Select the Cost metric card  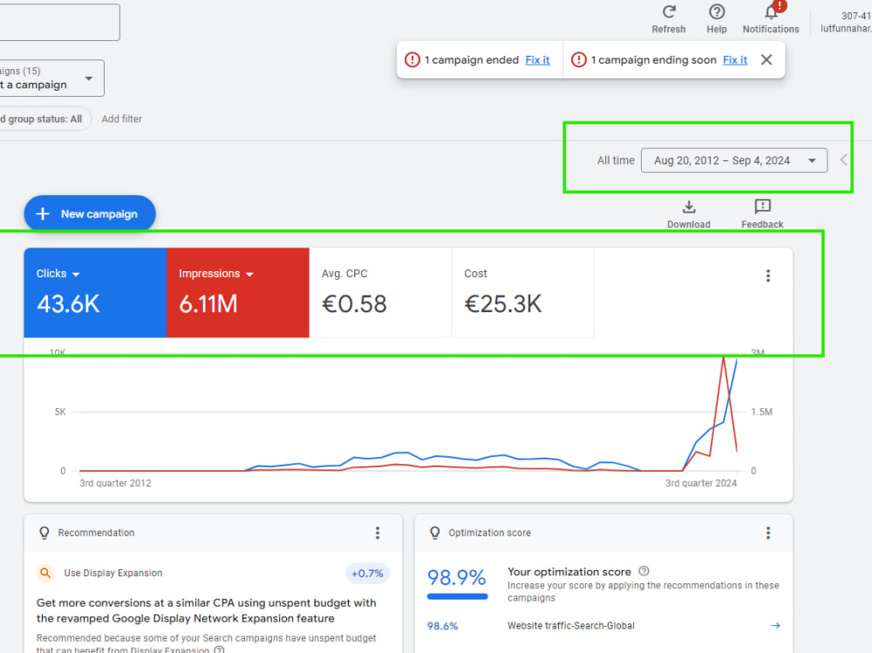coord(522,293)
